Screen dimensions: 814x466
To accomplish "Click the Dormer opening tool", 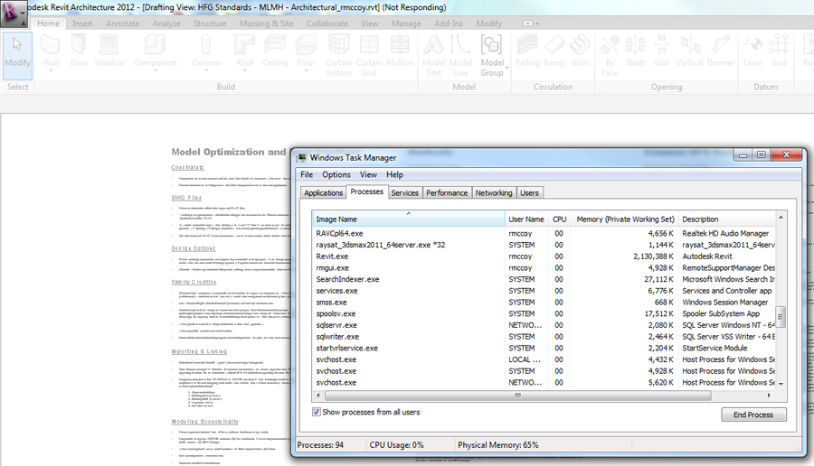I will [x=721, y=51].
